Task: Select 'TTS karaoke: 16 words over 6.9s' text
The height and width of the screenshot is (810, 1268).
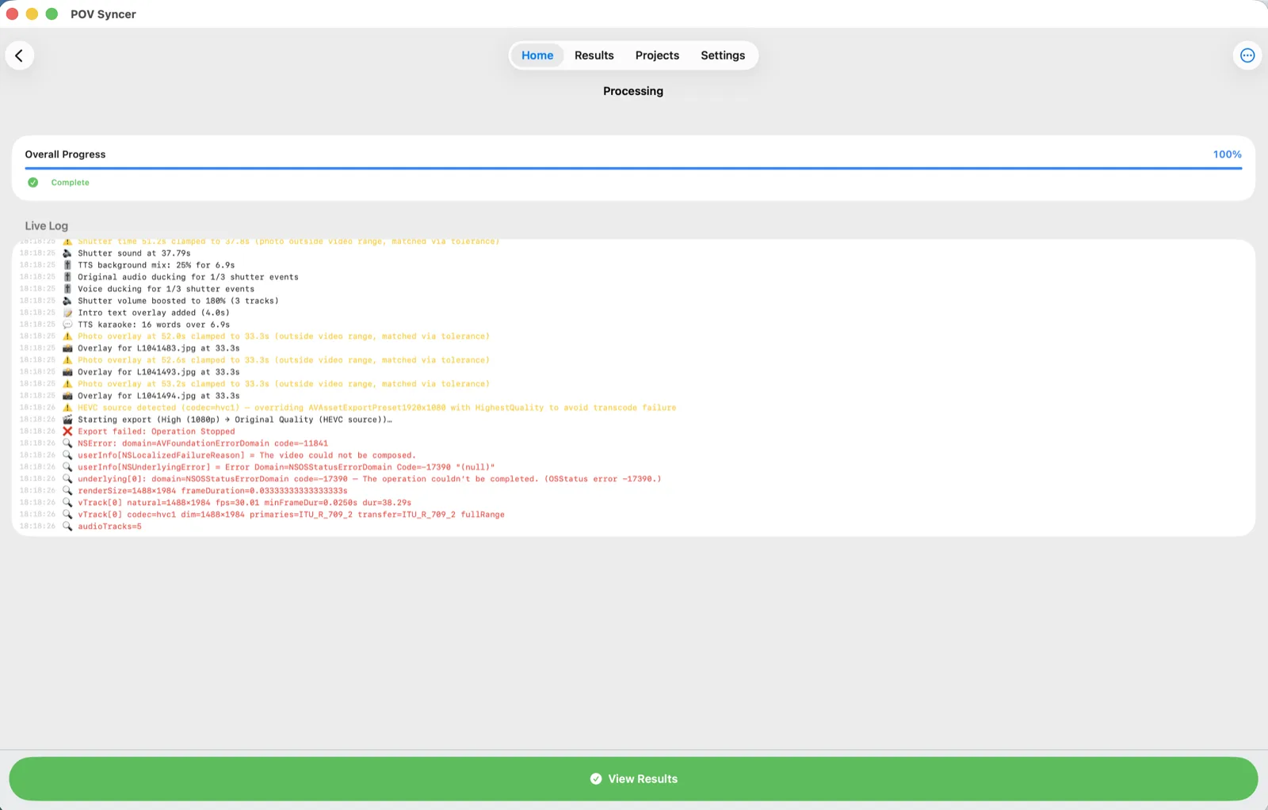Action: tap(154, 325)
